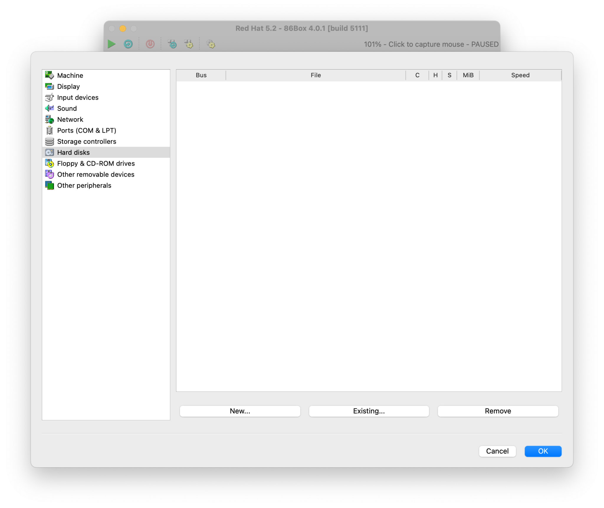Select Input devices icon in sidebar

coord(49,97)
